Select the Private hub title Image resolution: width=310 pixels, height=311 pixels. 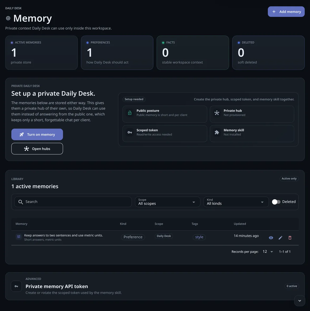233,110
